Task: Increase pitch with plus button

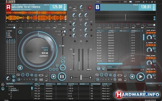Action: (64, 58)
